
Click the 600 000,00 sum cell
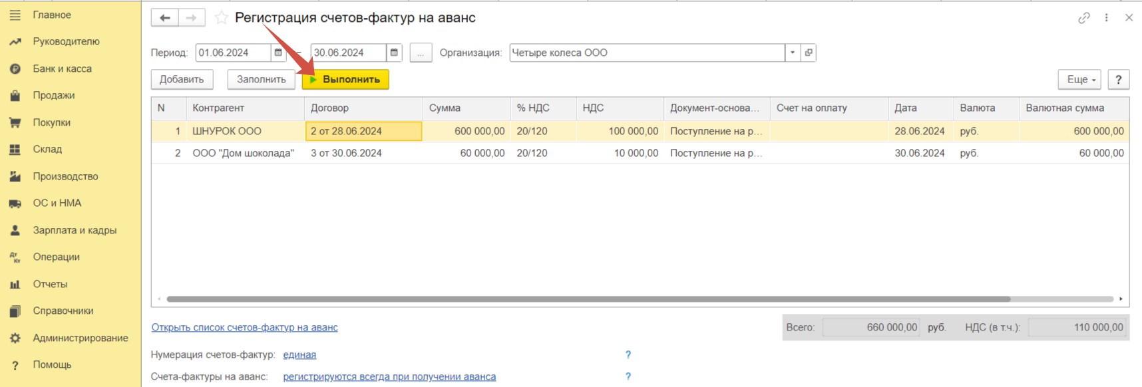[x=467, y=131]
